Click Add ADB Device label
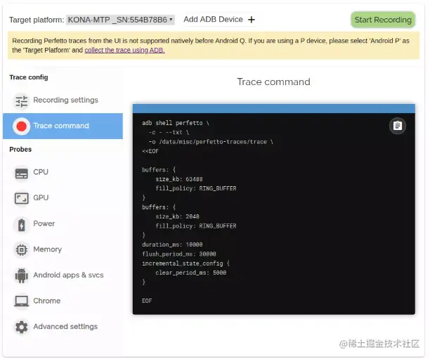The height and width of the screenshot is (359, 430). tap(213, 20)
